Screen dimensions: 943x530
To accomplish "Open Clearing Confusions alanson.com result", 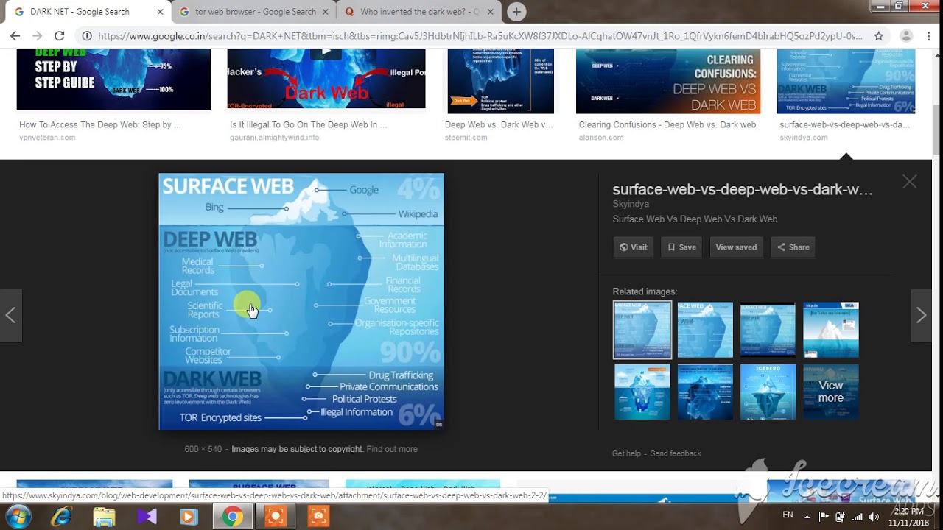I will [668, 81].
